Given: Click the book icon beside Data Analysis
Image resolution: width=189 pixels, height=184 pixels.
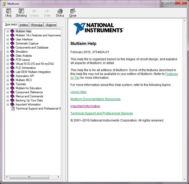Looking at the screenshot, I should pos(12,56).
